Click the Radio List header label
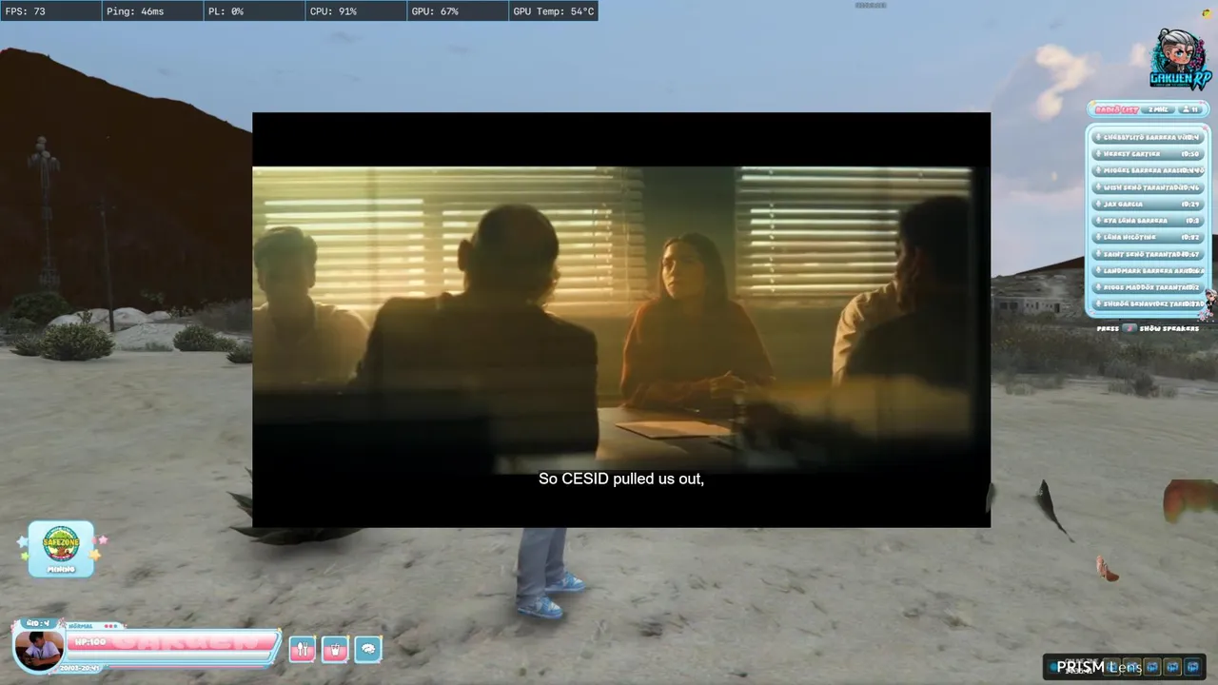The width and height of the screenshot is (1218, 685). (1117, 109)
